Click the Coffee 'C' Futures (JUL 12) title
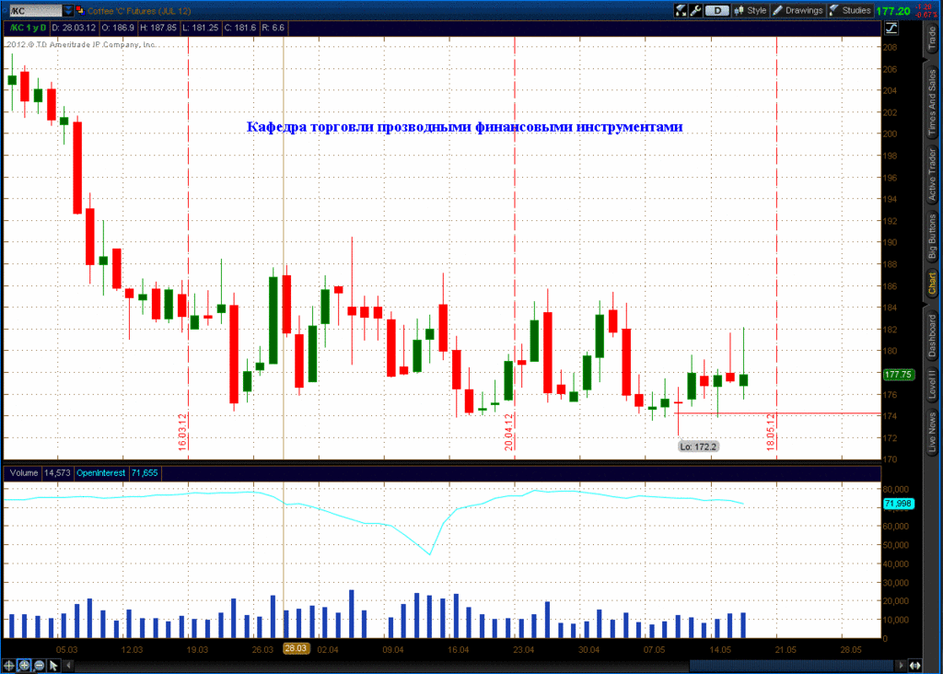943x674 pixels. pyautogui.click(x=139, y=11)
